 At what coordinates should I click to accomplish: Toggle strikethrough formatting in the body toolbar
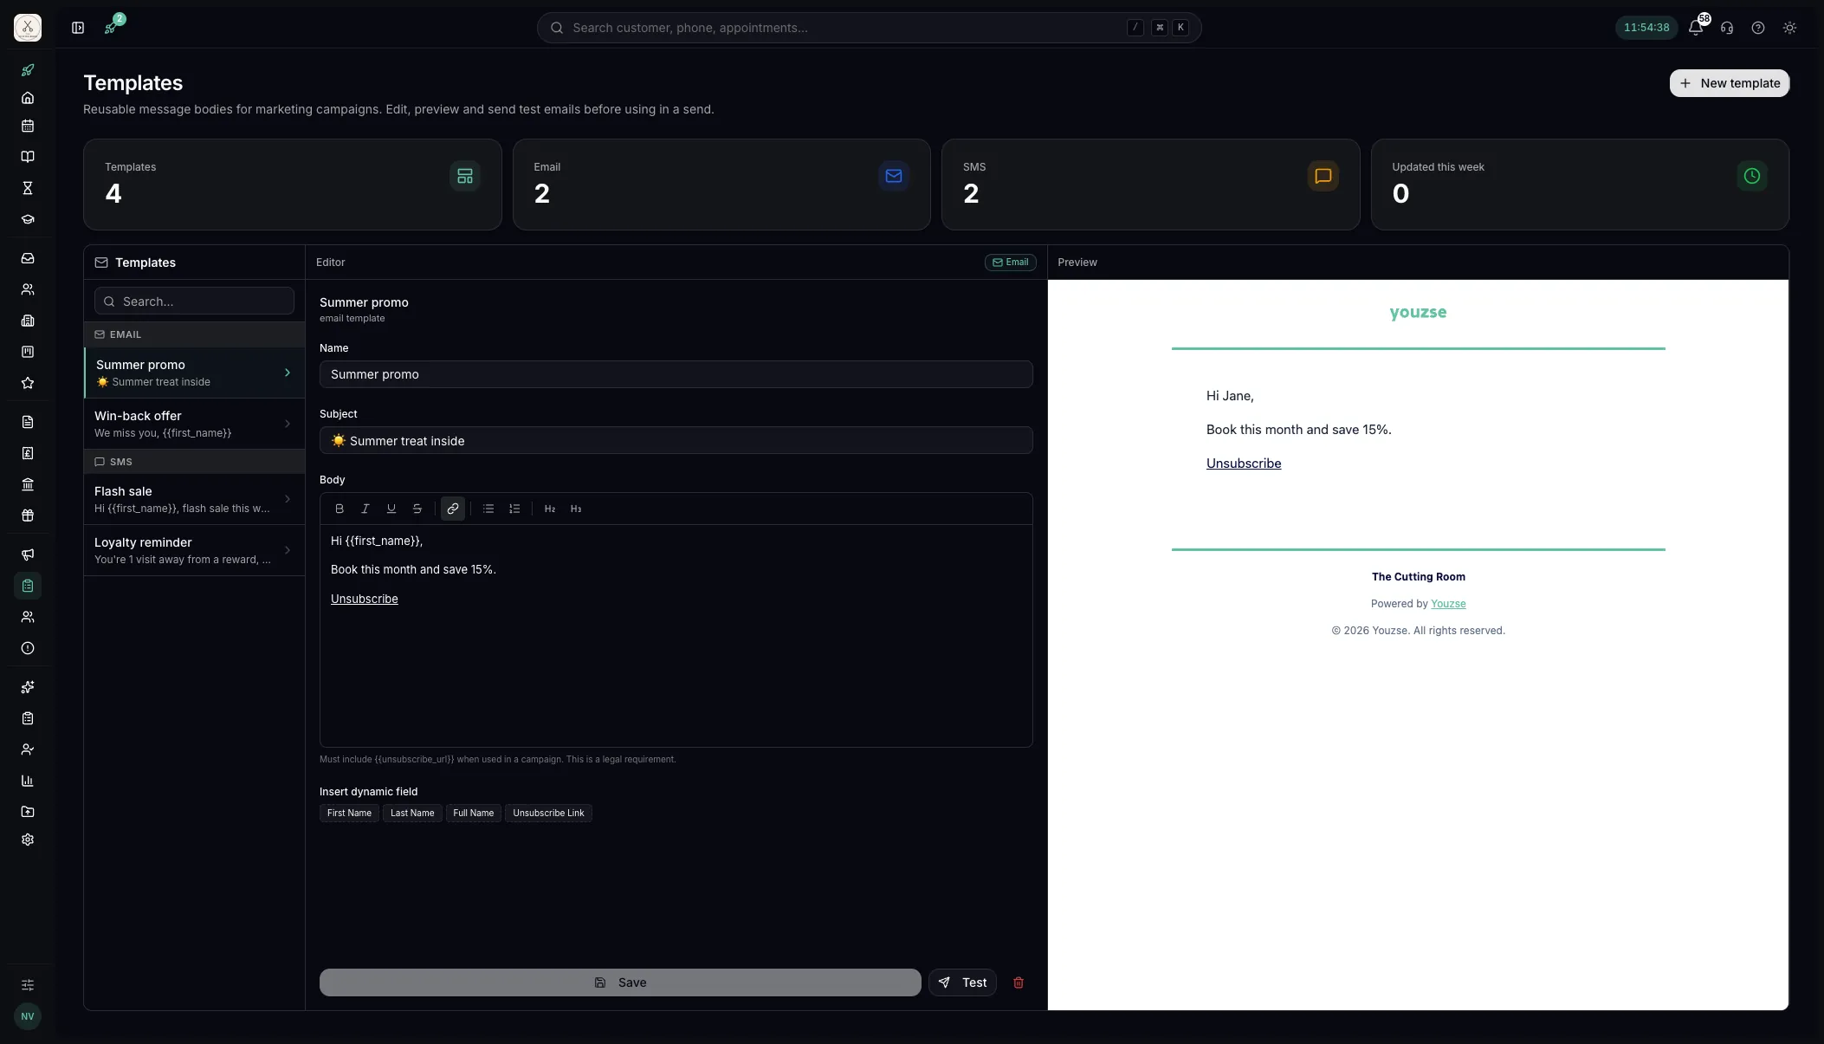[x=417, y=509]
